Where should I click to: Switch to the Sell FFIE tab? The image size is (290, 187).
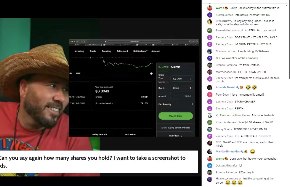pos(175,67)
